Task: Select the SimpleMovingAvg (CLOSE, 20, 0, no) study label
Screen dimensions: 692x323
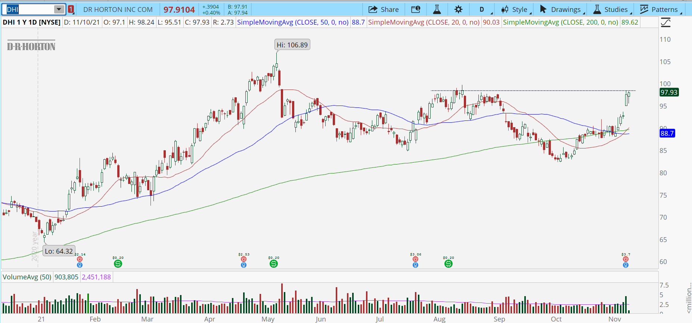Action: coord(424,22)
